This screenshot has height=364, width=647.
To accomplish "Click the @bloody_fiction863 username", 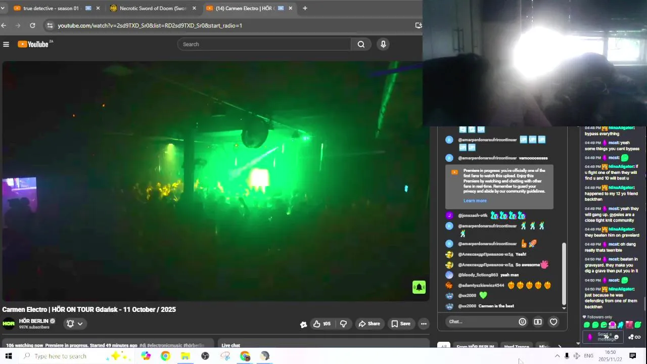I will [x=478, y=275].
